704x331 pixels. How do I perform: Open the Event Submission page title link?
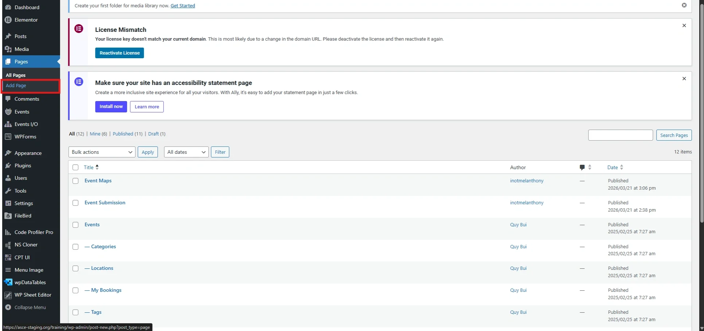[105, 202]
